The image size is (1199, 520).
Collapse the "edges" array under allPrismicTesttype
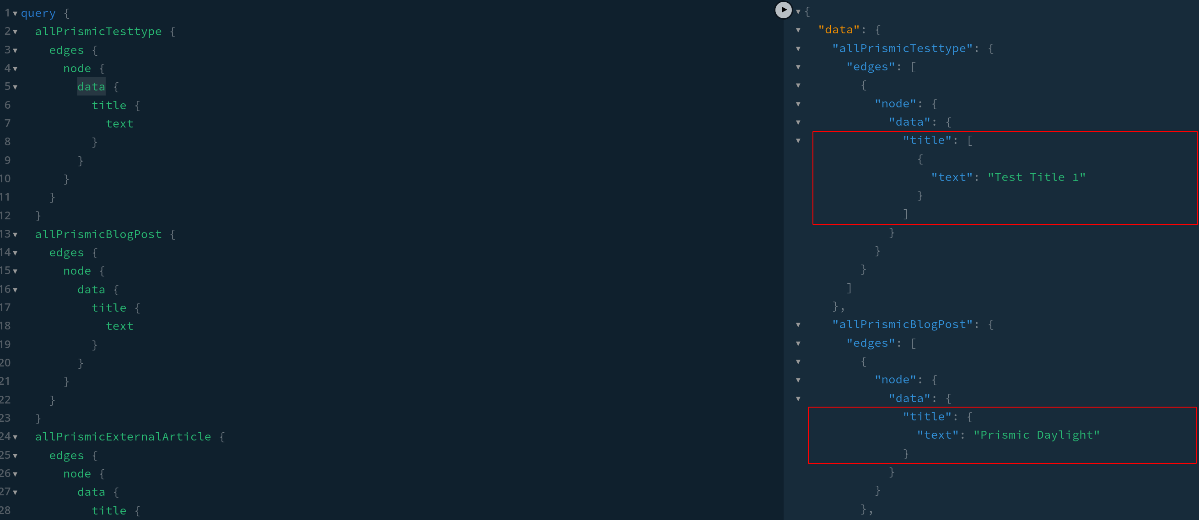coord(798,67)
